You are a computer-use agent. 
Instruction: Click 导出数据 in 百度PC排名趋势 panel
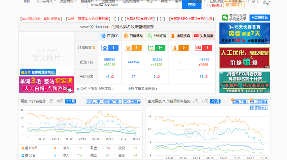click(x=131, y=101)
